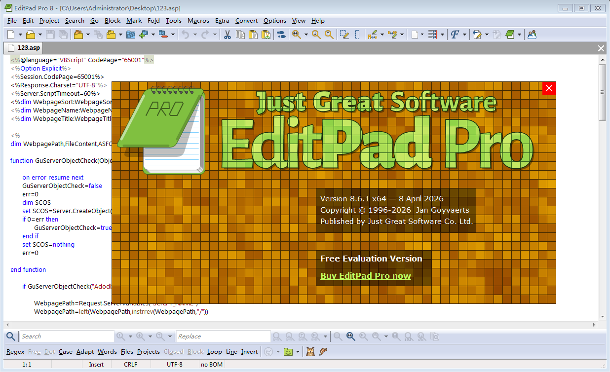Expand the Add to project dropdown arrow

pos(153,35)
